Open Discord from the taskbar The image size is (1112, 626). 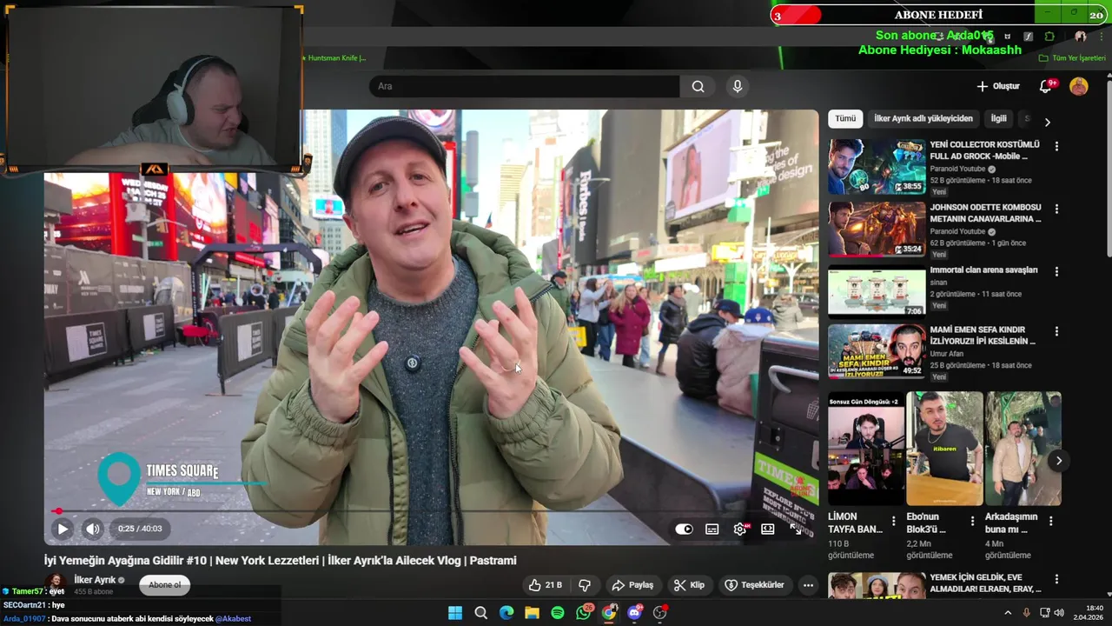point(634,613)
